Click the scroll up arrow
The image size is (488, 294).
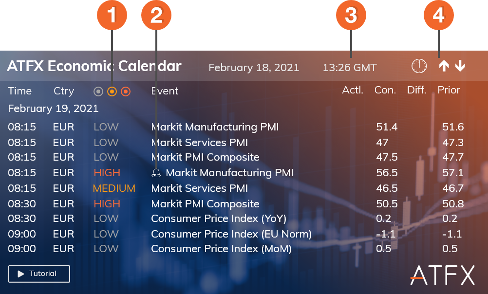click(x=444, y=67)
